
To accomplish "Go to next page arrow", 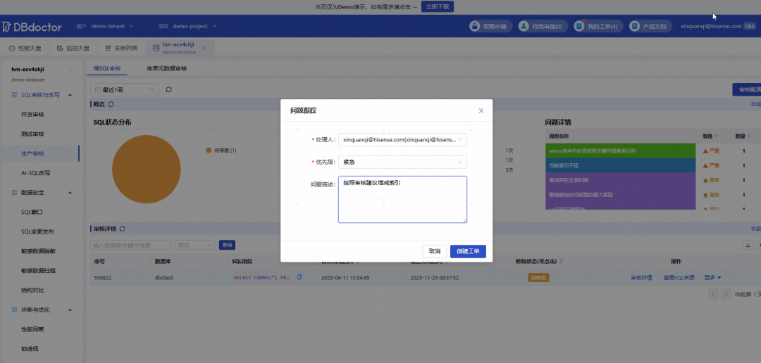I will click(x=726, y=293).
